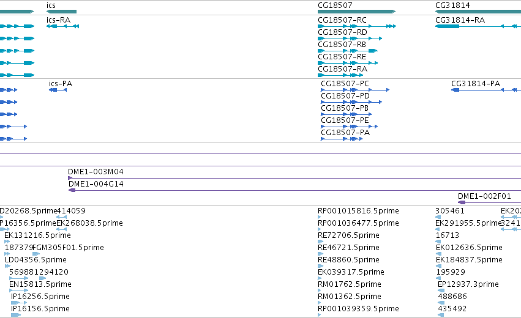The height and width of the screenshot is (318, 521).
Task: Click the CG18507-RC transcript glyph
Action: (x=357, y=26)
